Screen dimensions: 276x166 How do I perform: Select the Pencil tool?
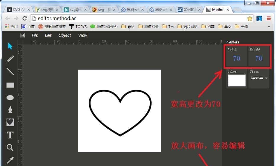pos(10,59)
